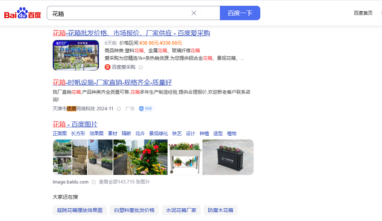Open warehouse black planters image thumbnail
382x221 pixels.
pos(100,157)
